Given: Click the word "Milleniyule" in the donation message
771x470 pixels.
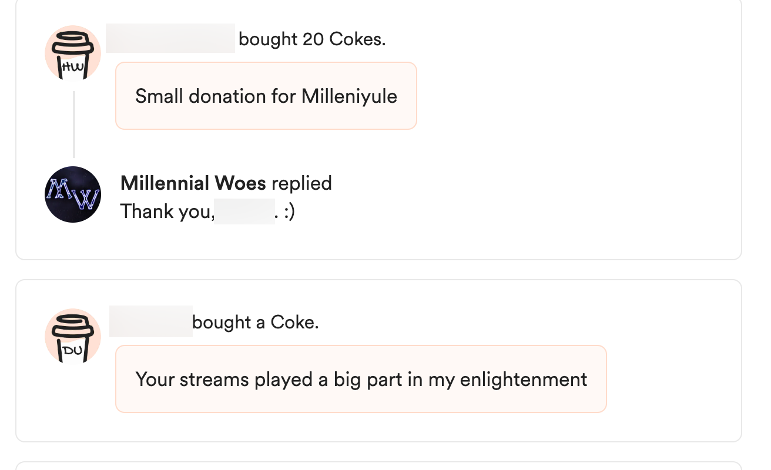Looking at the screenshot, I should [349, 96].
